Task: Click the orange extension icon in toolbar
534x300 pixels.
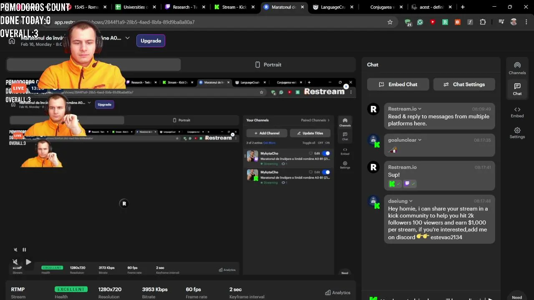Action: (x=458, y=22)
